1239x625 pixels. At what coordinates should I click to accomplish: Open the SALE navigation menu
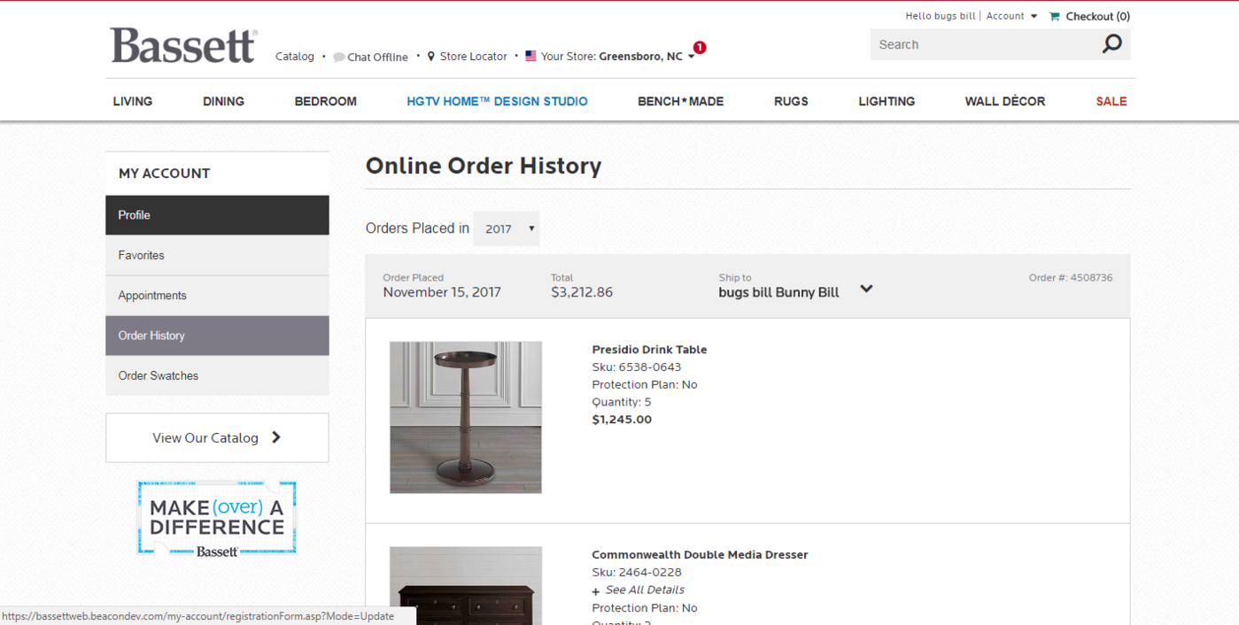tap(1111, 101)
